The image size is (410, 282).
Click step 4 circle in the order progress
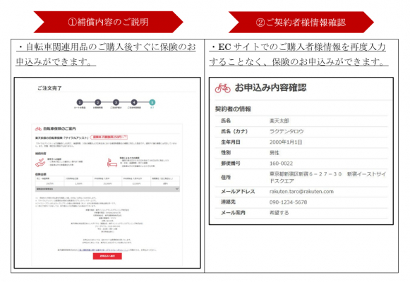134,102
